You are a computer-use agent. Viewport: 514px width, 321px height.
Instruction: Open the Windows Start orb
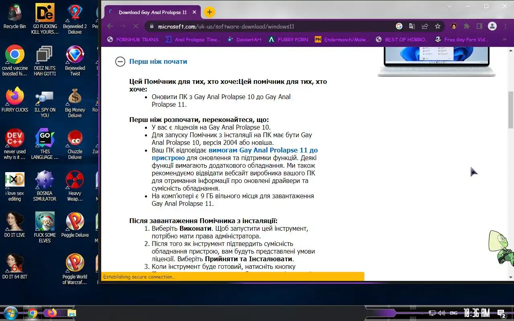pyautogui.click(x=10, y=313)
